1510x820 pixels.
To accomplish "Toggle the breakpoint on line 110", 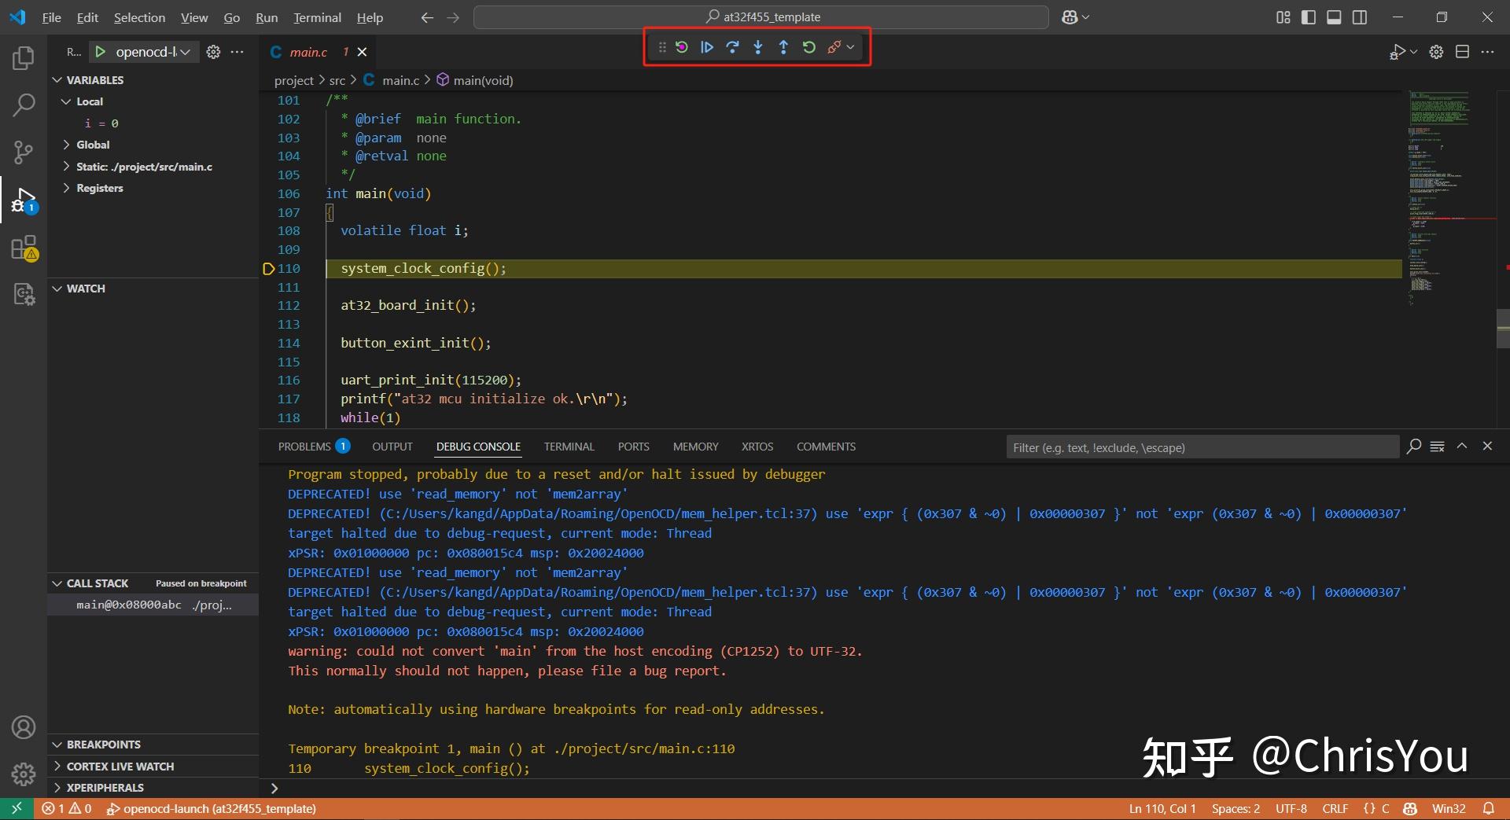I will (x=269, y=268).
